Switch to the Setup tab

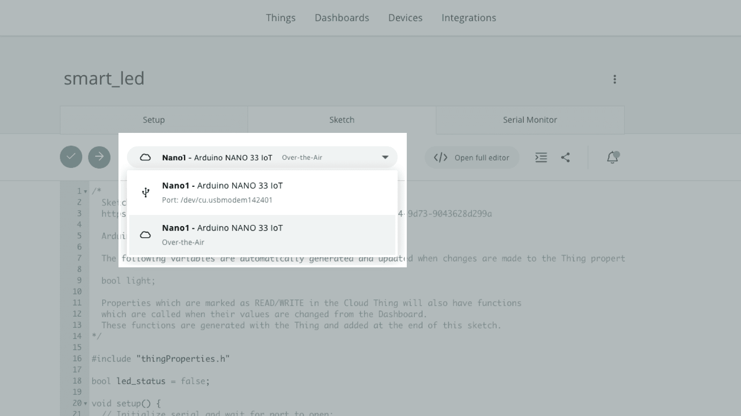pyautogui.click(x=154, y=120)
